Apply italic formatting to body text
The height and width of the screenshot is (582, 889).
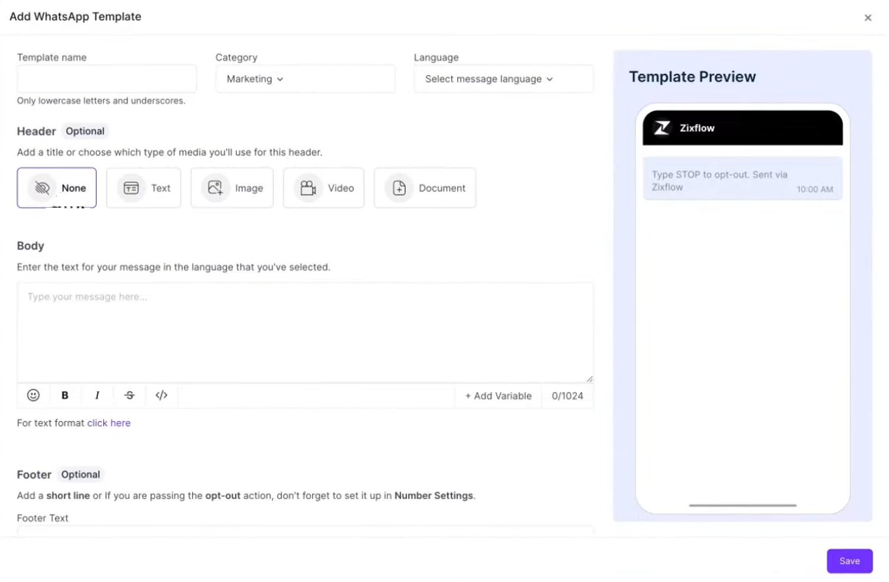[97, 395]
